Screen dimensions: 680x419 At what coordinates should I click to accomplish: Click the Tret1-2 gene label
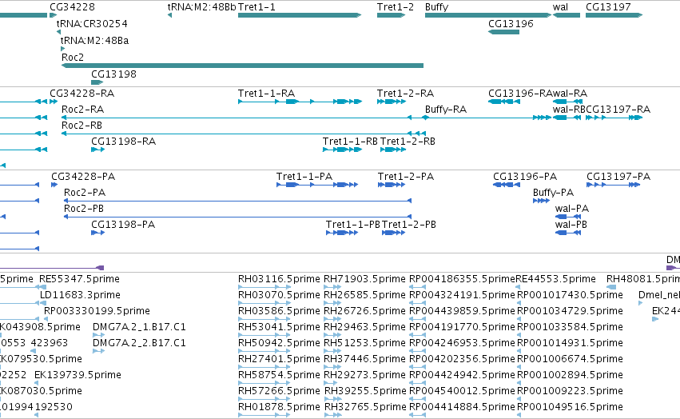pyautogui.click(x=395, y=7)
